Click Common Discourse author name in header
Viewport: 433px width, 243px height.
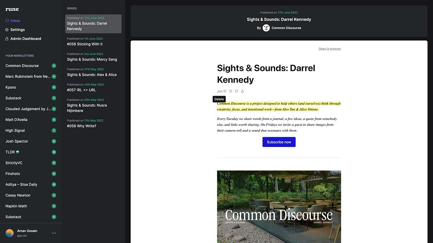click(x=286, y=28)
